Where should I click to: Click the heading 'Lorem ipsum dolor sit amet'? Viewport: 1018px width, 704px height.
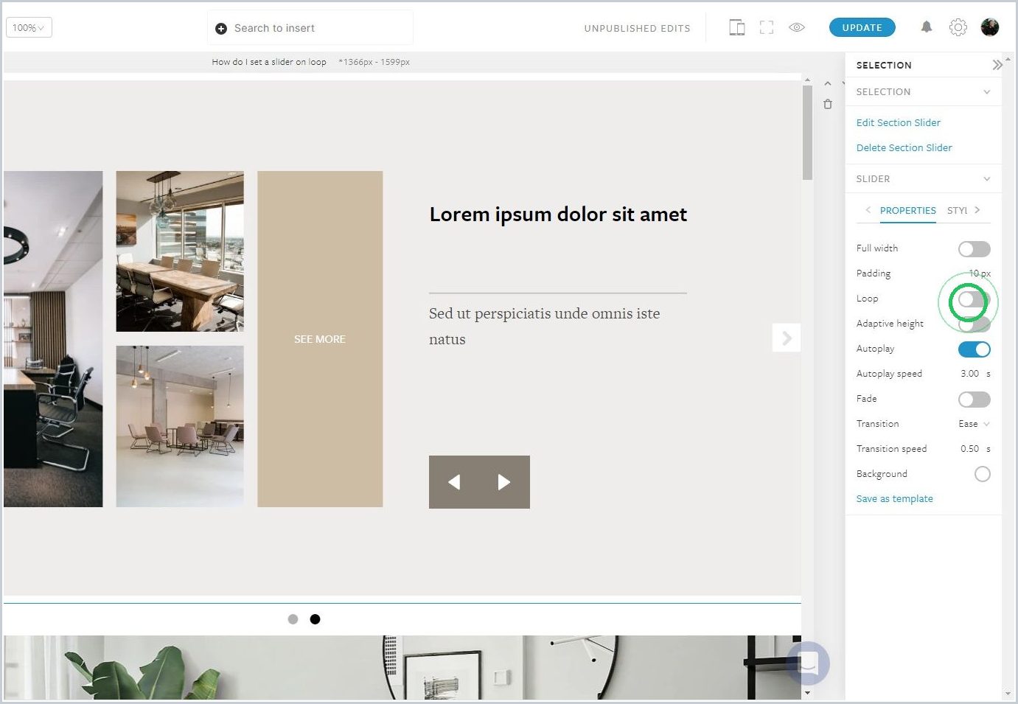558,215
